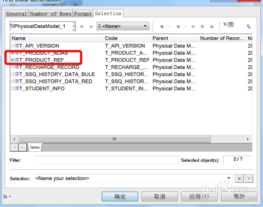Click the T_STUDENT_IN... code cell
The width and height of the screenshot is (263, 207).
pos(126,89)
